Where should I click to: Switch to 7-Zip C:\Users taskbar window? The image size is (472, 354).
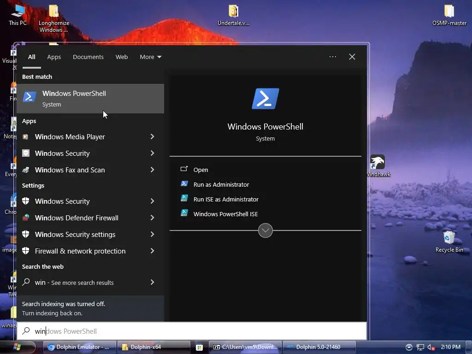(x=245, y=347)
